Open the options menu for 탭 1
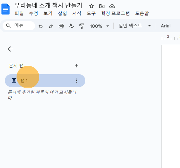180x168 pixels. point(77,81)
